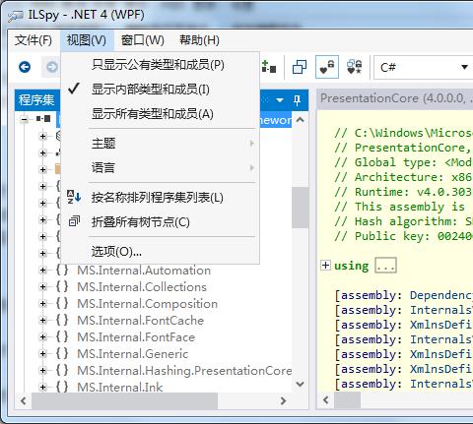Screen dimensions: 473x424
Task: Expand the MS.Internal.FontCache node
Action: click(42, 321)
